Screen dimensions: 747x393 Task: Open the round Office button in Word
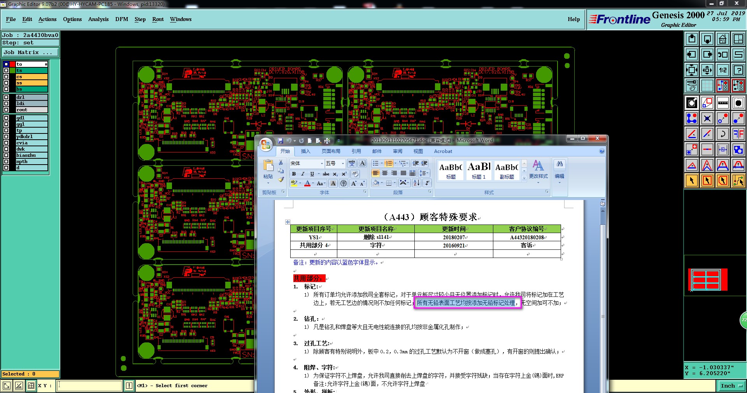[x=266, y=145]
